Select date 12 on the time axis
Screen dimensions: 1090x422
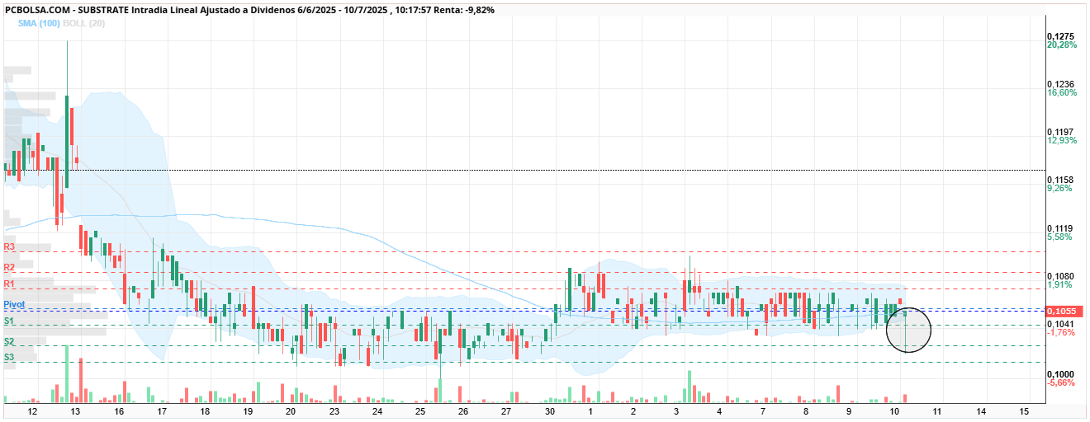pyautogui.click(x=32, y=410)
